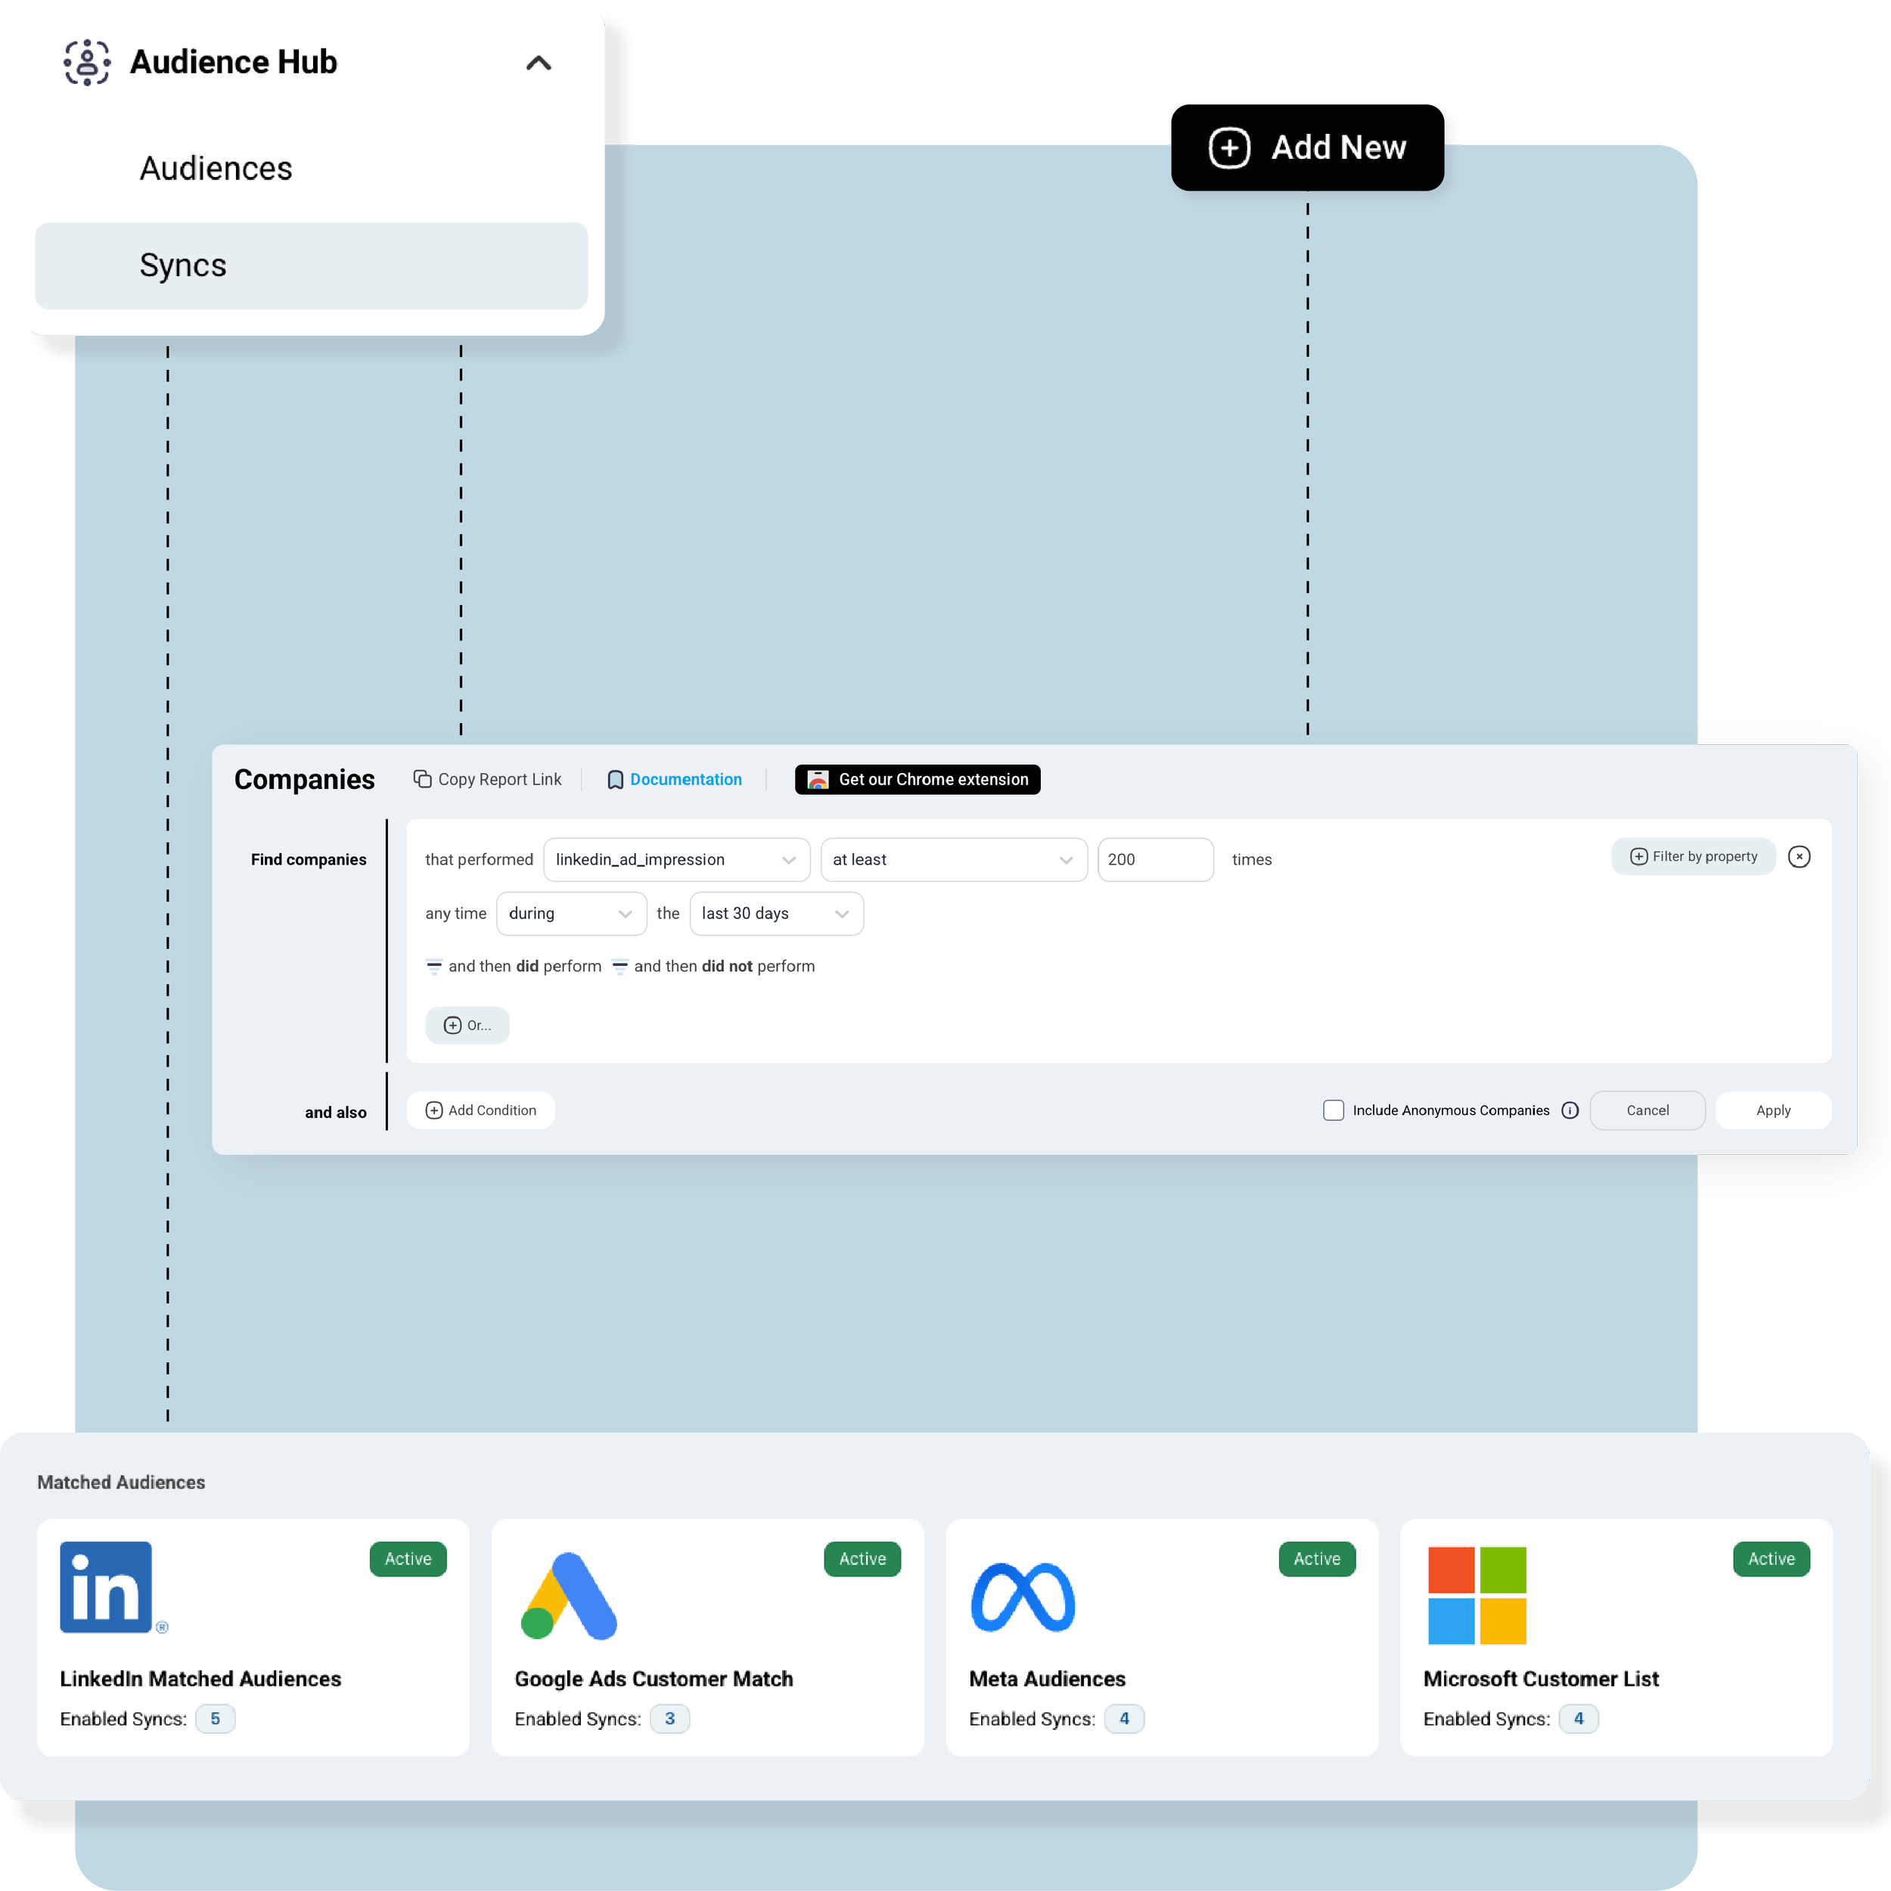The width and height of the screenshot is (1891, 1891).
Task: Click the Chrome extension rainbow icon
Action: (x=817, y=779)
